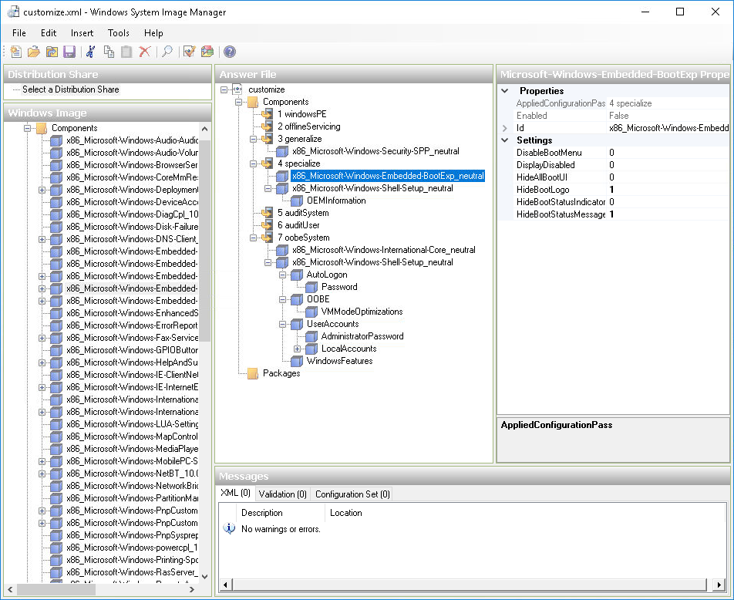
Task: Click Windows Image vertical scrollbar up arrow
Action: point(204,128)
